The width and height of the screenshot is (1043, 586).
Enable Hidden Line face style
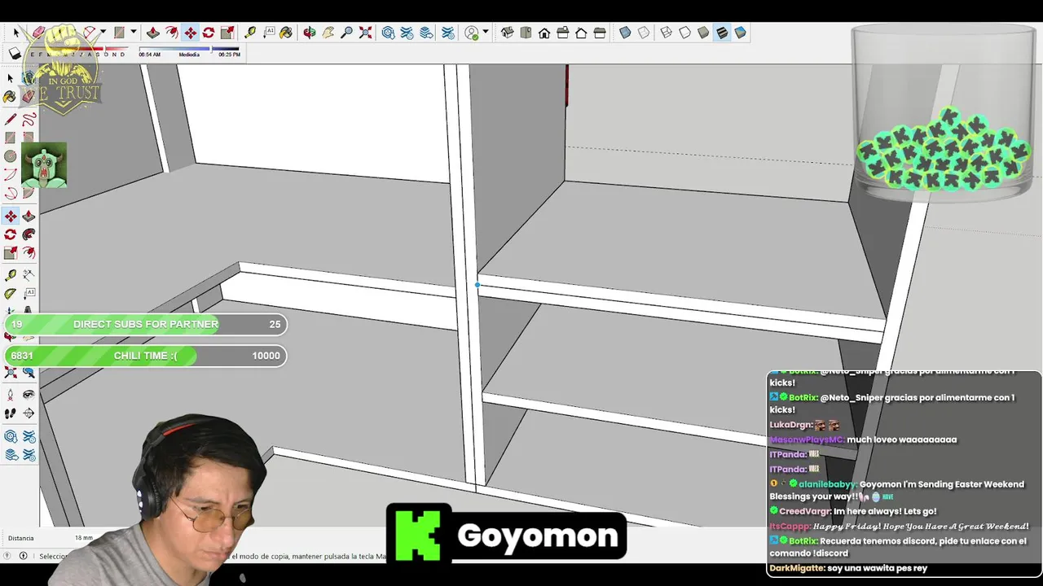pyautogui.click(x=685, y=33)
